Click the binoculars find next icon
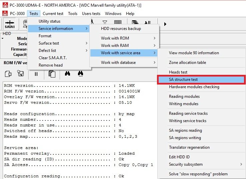The height and width of the screenshot is (179, 246). tap(80, 74)
